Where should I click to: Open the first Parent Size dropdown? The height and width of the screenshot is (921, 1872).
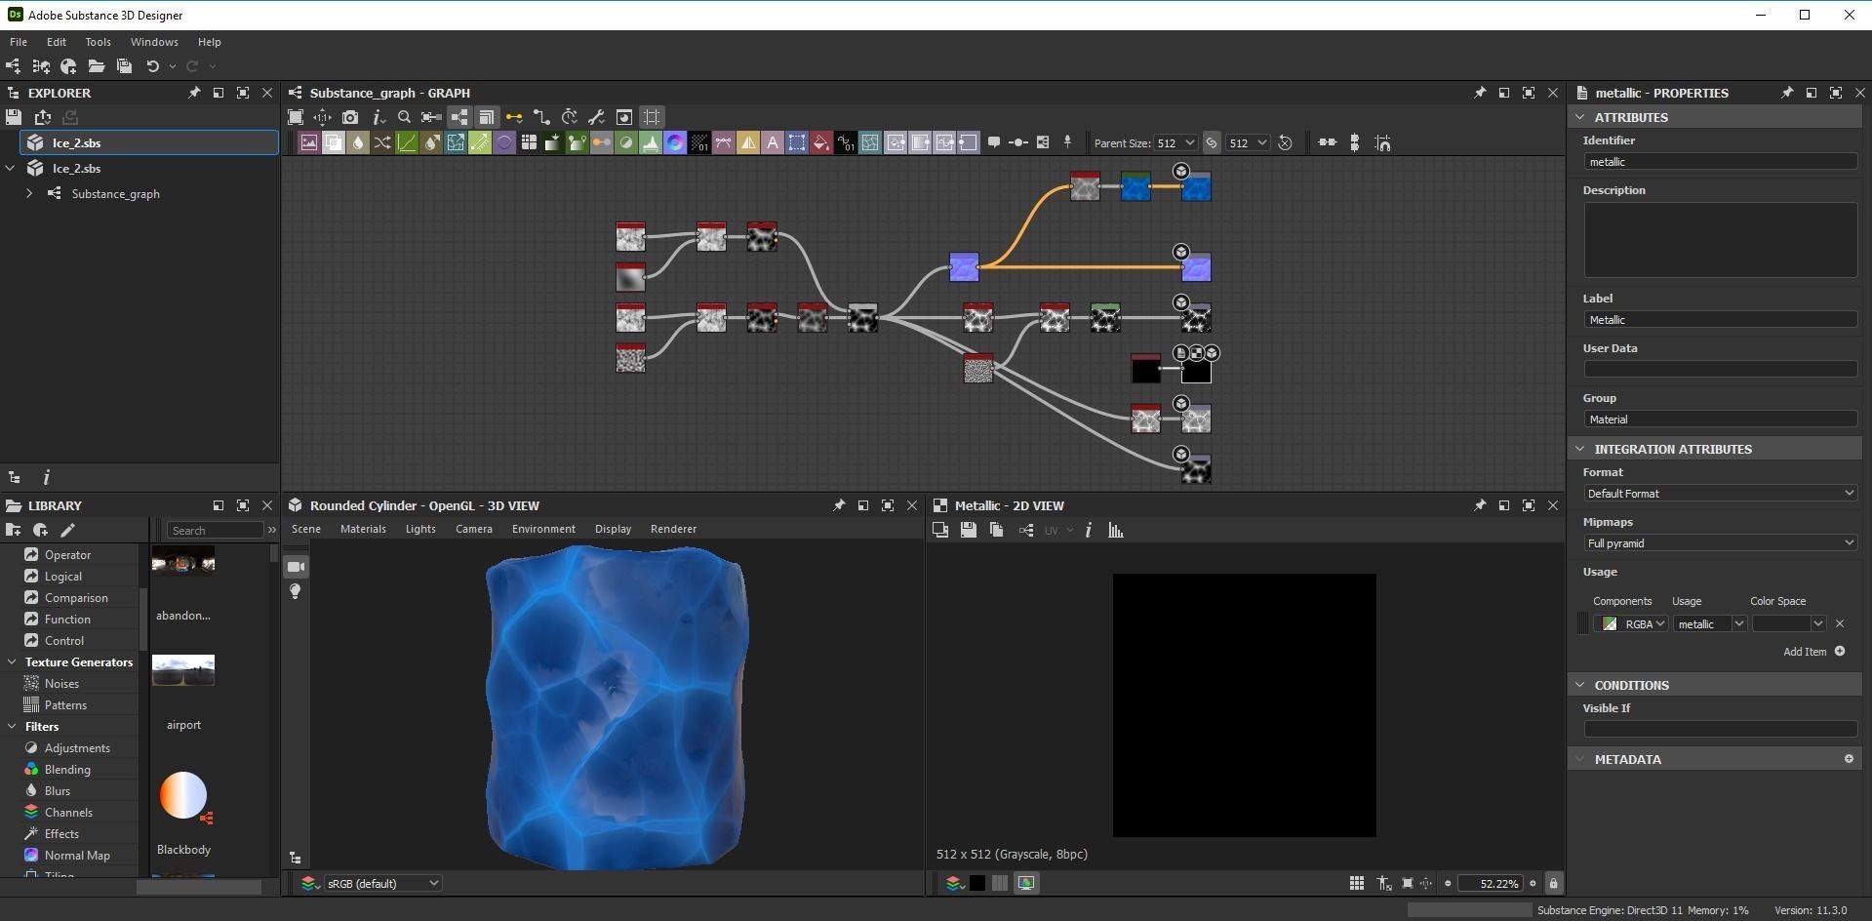(1175, 142)
